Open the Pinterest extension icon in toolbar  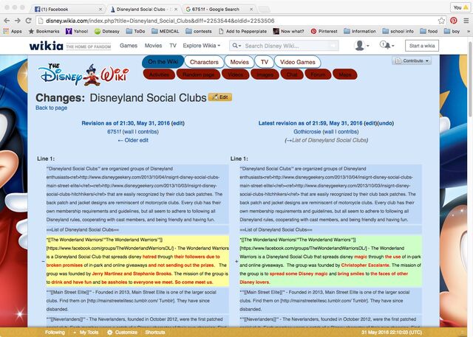click(x=453, y=21)
